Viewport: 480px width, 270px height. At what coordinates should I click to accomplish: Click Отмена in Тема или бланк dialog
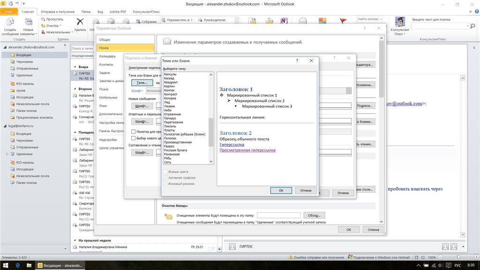click(x=306, y=190)
